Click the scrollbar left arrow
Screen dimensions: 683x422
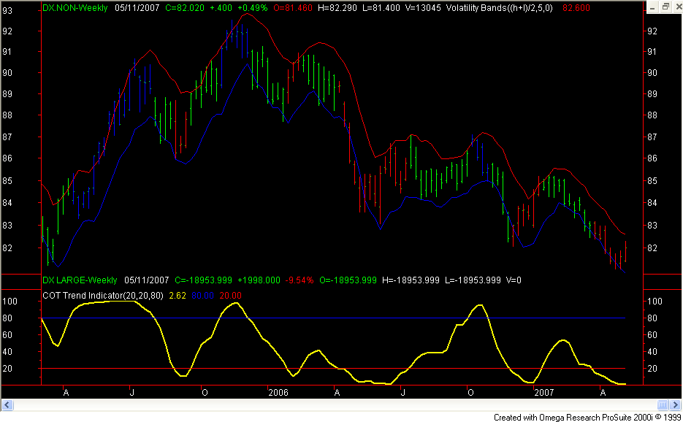[7, 405]
